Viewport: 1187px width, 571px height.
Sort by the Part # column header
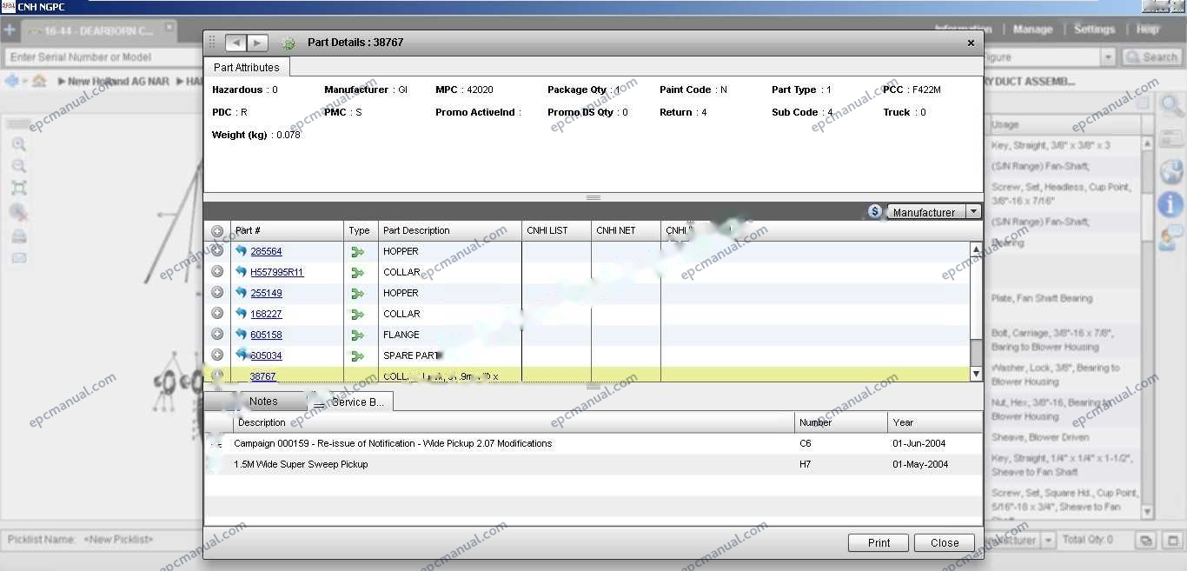coord(287,230)
